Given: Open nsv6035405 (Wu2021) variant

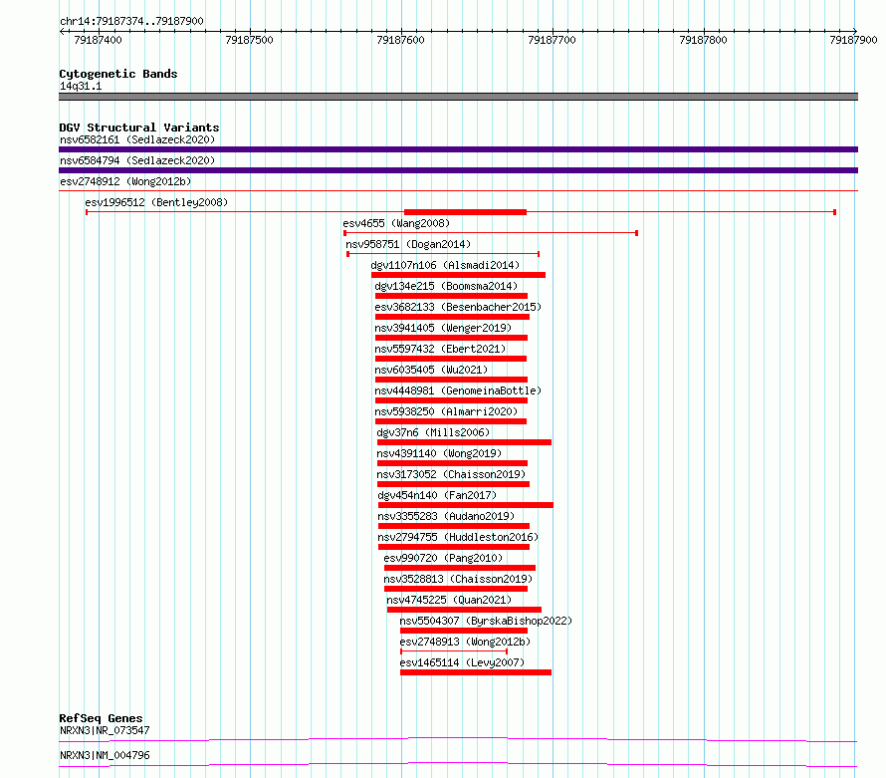Looking at the screenshot, I should point(431,370).
